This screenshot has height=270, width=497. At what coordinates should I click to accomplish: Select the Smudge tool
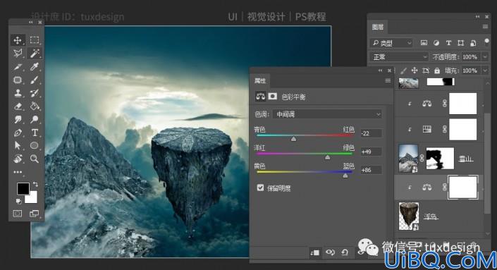[18, 119]
